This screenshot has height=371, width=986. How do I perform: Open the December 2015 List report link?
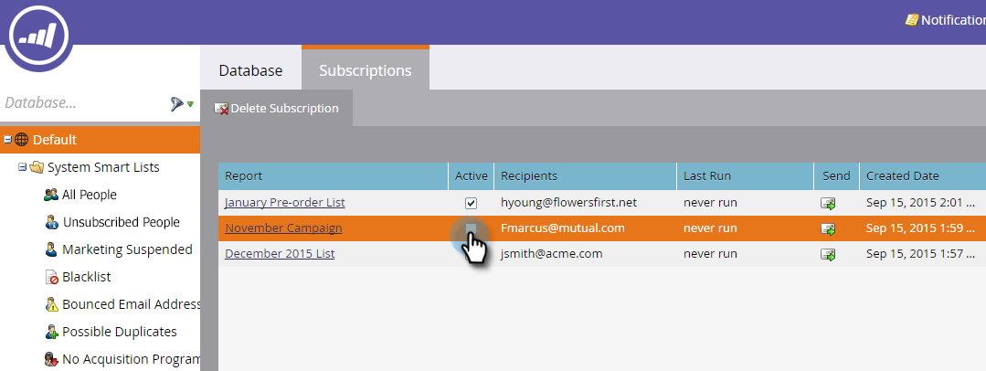click(x=280, y=253)
